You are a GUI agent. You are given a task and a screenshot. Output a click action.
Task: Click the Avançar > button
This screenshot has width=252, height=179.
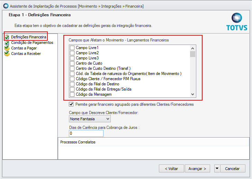pyautogui.click(x=197, y=169)
